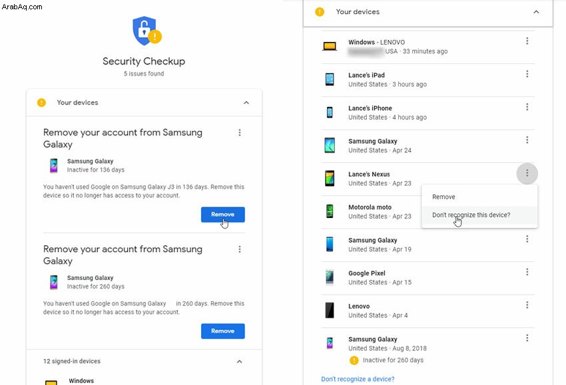Image resolution: width=566 pixels, height=385 pixels.
Task: Open three-dot menu for Samsung Galaxy Apr 24
Action: (x=527, y=140)
